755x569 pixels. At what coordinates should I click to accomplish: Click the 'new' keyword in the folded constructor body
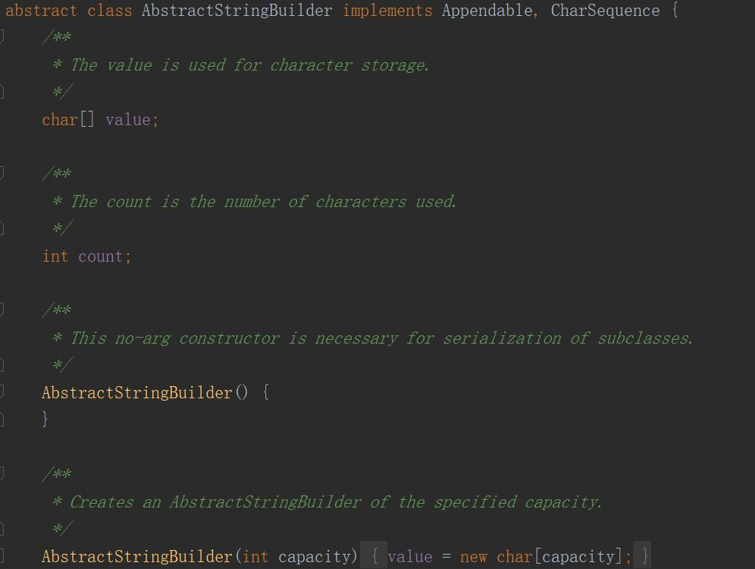pos(473,556)
